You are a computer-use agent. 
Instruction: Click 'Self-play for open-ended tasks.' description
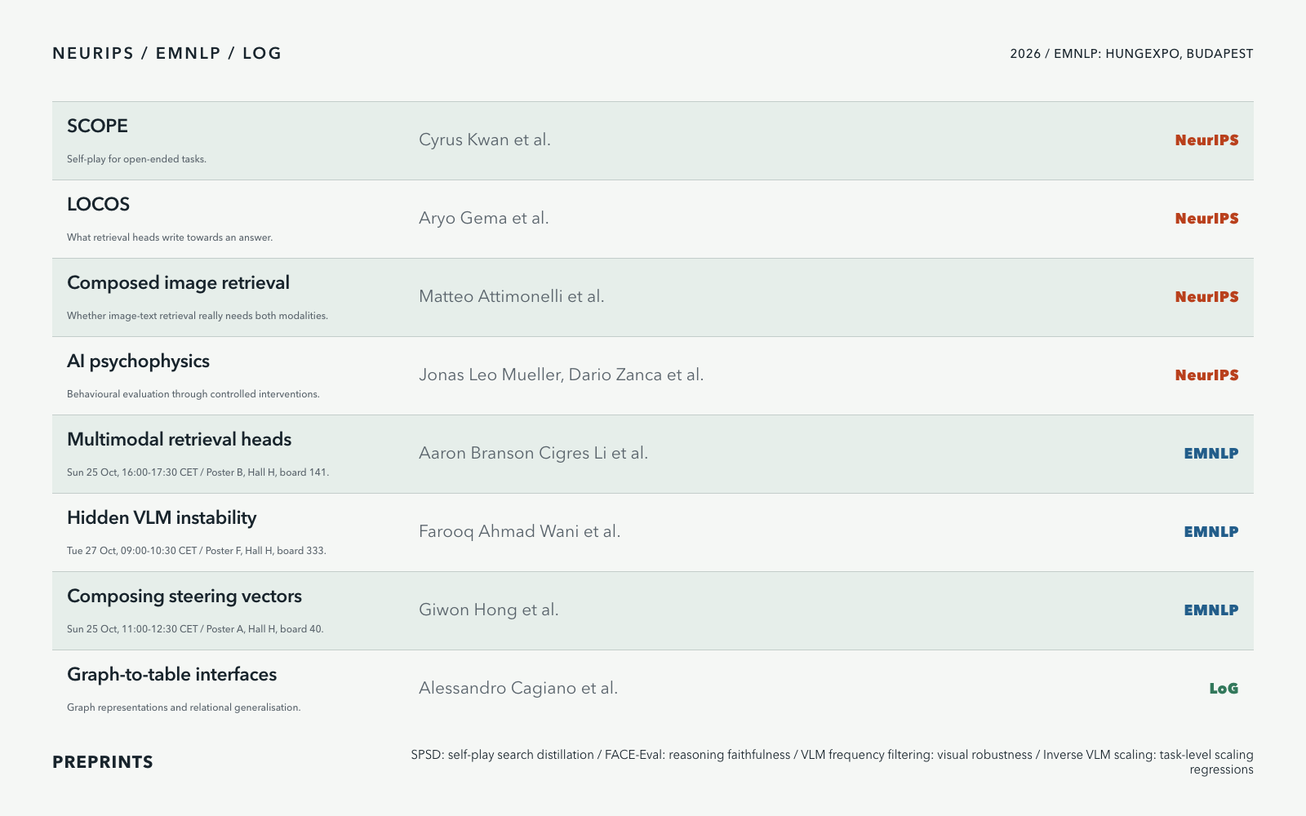(x=136, y=159)
